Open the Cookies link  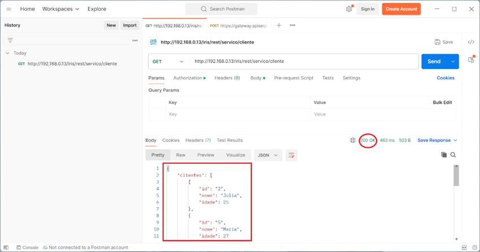click(x=445, y=78)
